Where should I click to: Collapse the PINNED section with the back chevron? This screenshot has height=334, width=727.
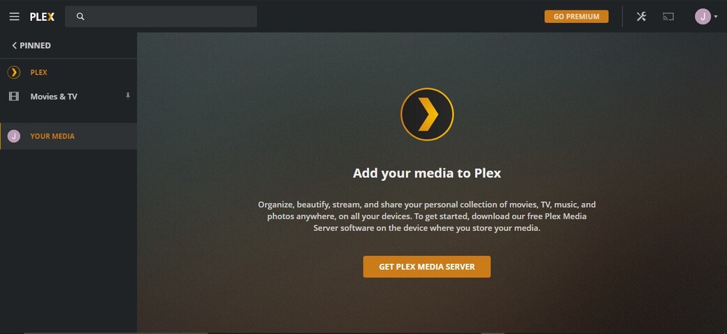point(15,45)
